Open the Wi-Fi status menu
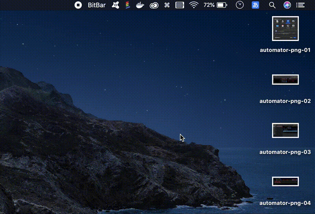The height and width of the screenshot is (214, 315). point(193,5)
